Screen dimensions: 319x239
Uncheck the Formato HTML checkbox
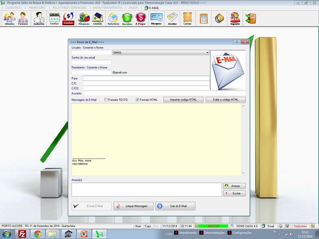click(x=137, y=100)
